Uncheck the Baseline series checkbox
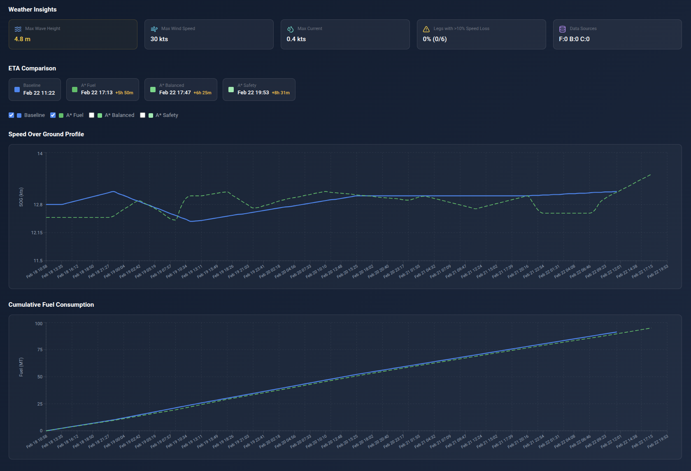The height and width of the screenshot is (471, 691). pos(12,115)
